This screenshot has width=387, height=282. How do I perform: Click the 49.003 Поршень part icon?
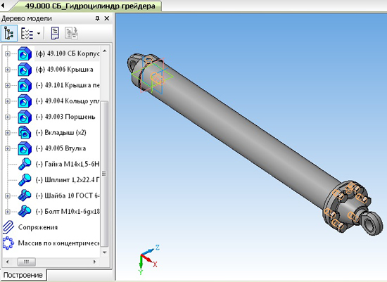(25, 117)
